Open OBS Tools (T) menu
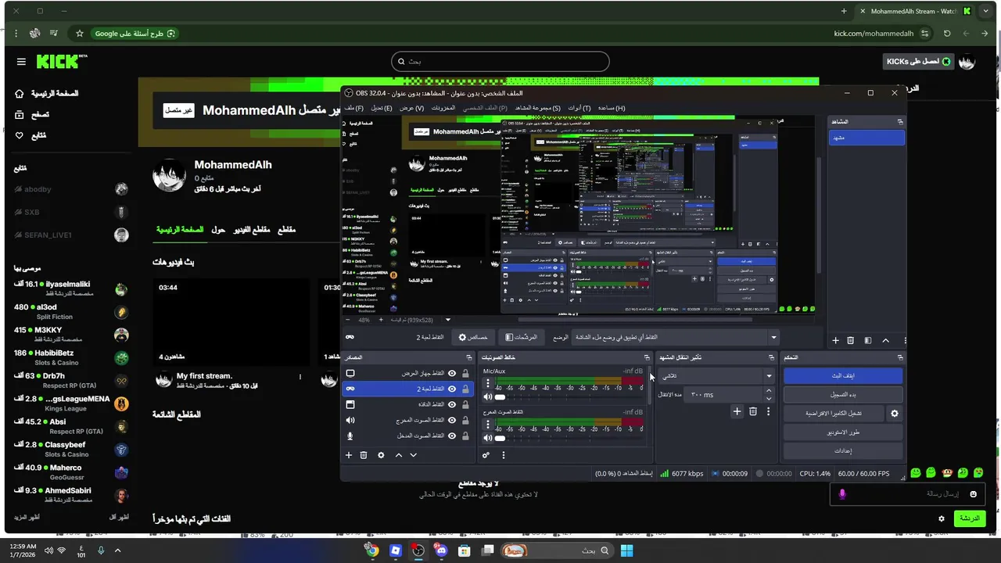 pyautogui.click(x=579, y=108)
